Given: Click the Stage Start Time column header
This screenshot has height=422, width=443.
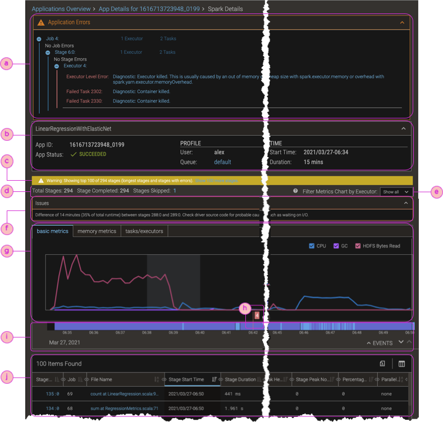Looking at the screenshot, I should coord(192,379).
